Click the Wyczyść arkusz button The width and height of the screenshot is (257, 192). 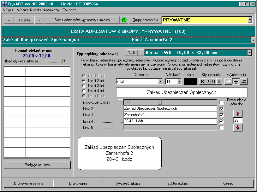128,183
